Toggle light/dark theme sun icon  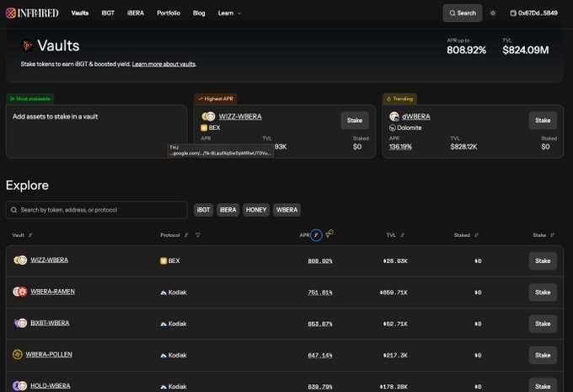click(493, 13)
